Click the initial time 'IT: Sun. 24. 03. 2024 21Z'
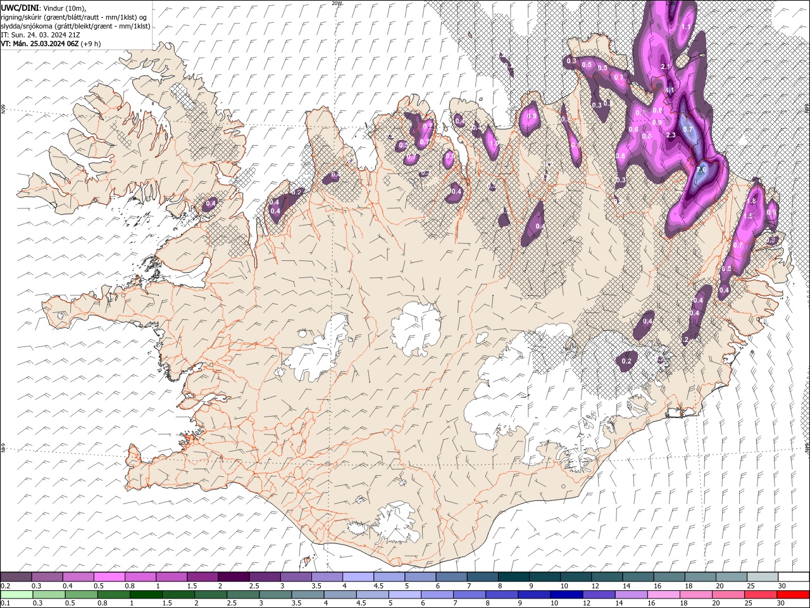The height and width of the screenshot is (608, 810). (x=39, y=35)
